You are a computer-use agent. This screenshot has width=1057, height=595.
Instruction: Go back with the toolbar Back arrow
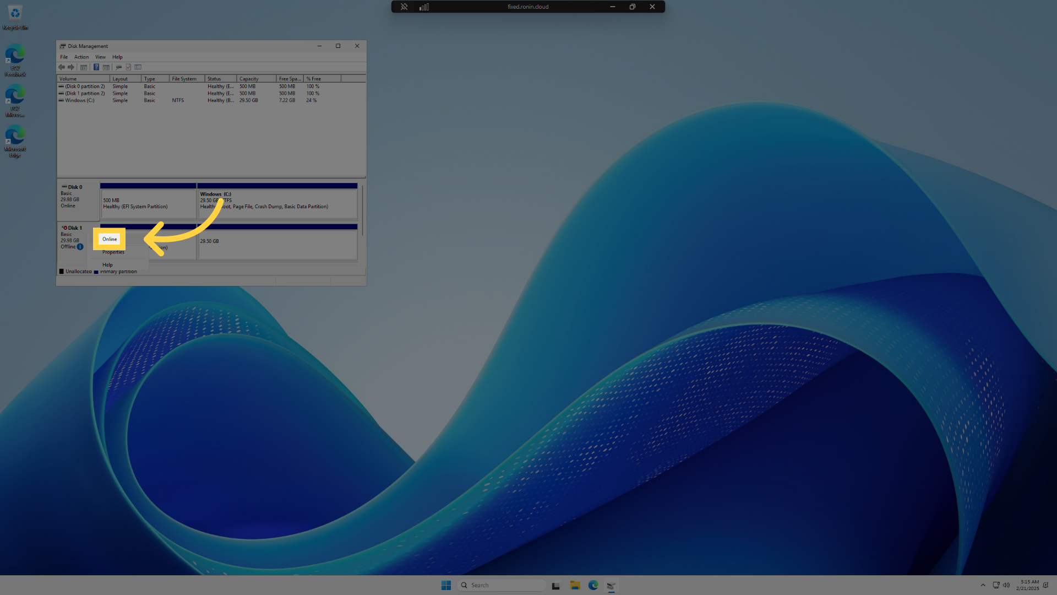click(62, 67)
